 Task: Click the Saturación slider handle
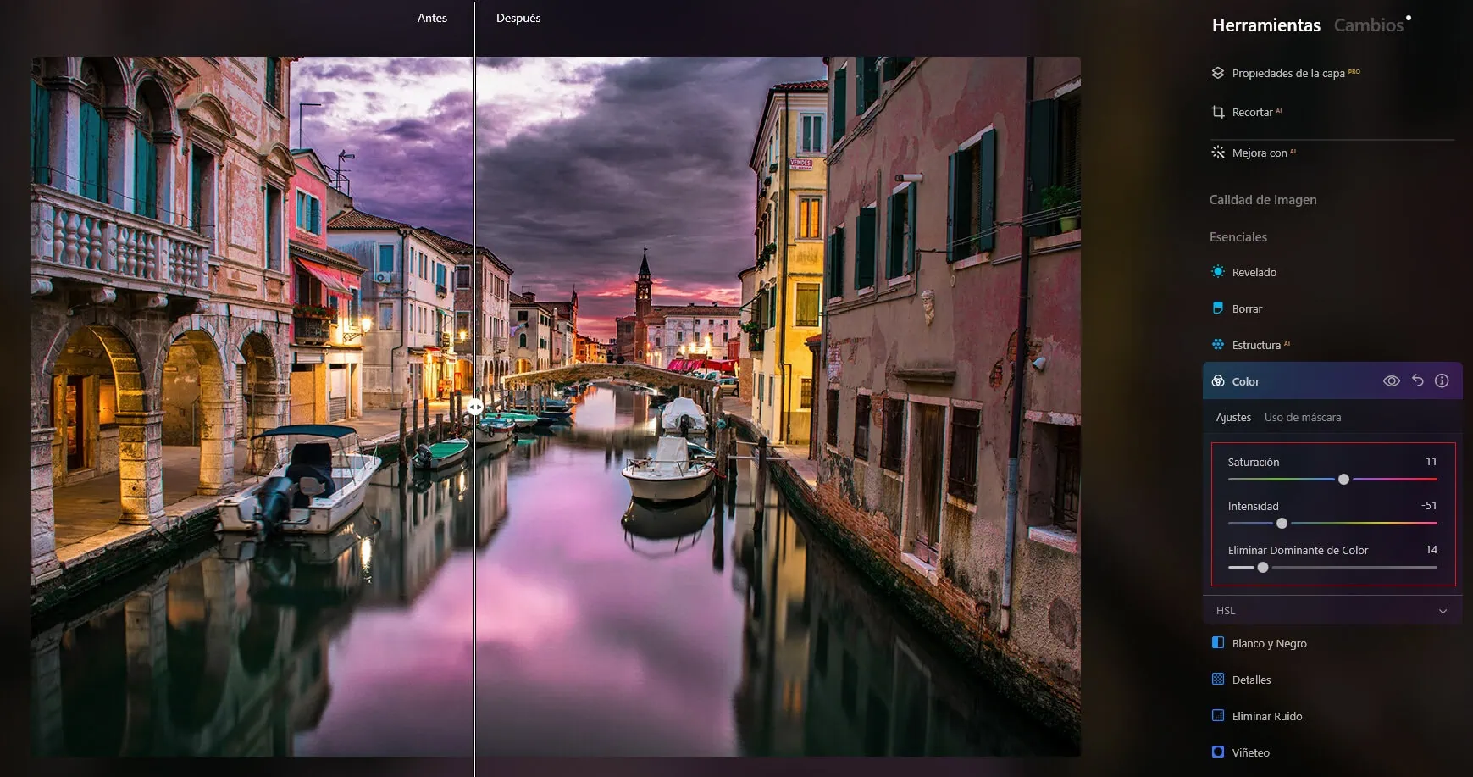point(1343,480)
